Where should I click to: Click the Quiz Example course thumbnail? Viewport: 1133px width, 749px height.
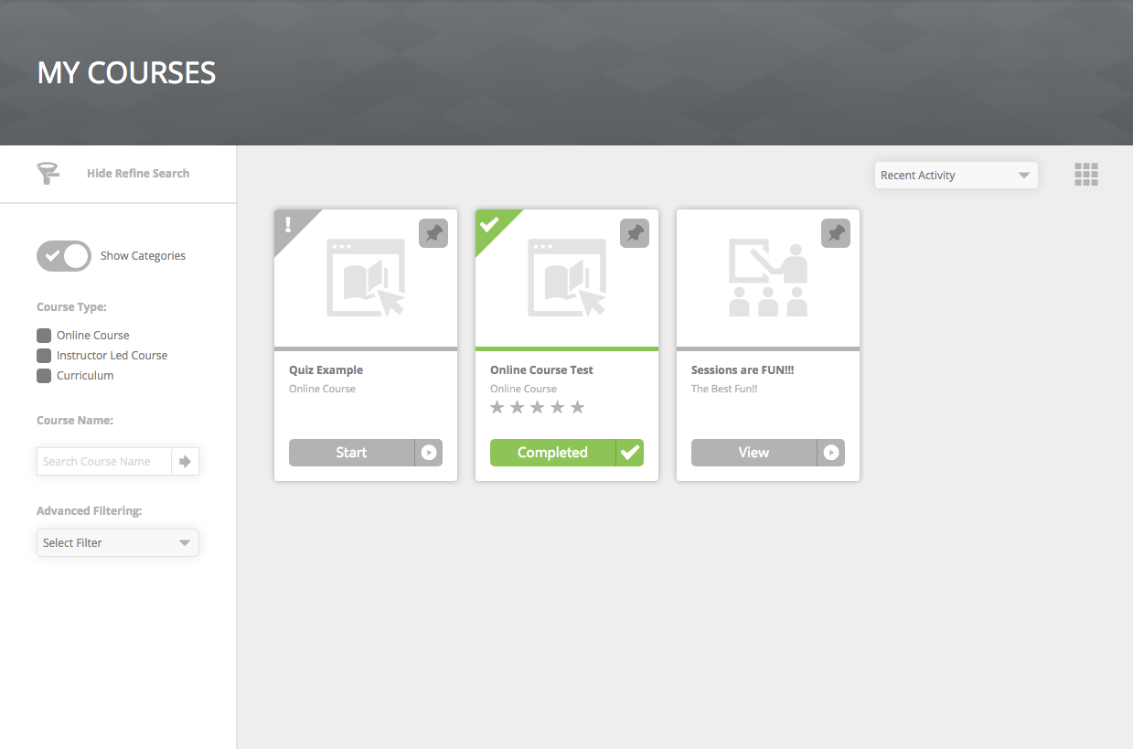366,278
